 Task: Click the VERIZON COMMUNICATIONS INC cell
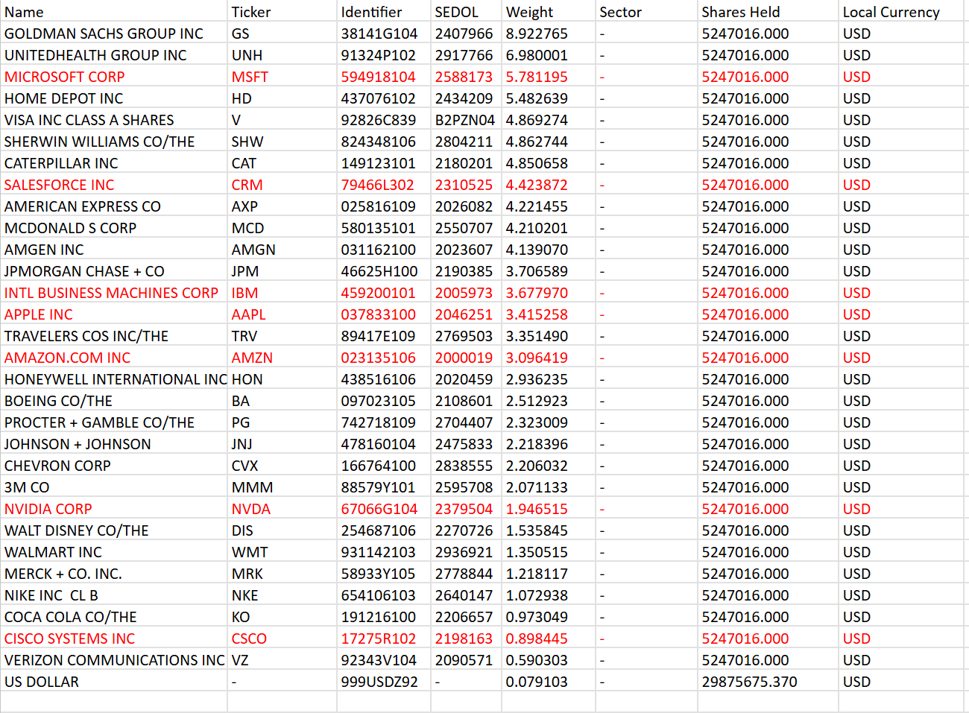point(115,660)
